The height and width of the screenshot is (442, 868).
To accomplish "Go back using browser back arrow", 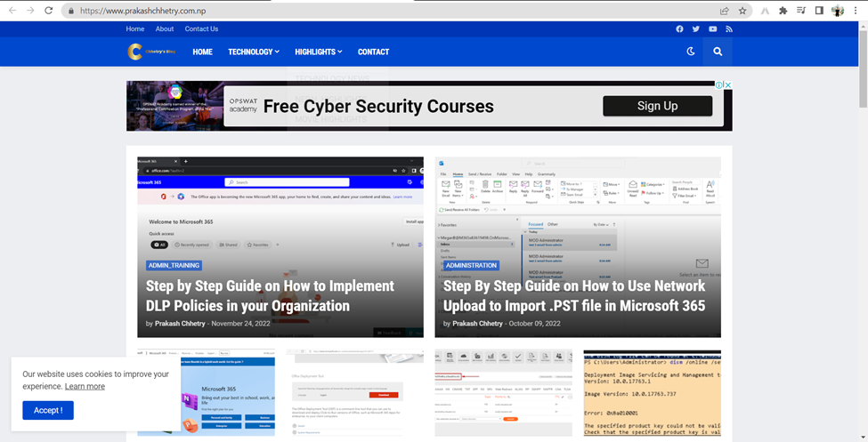I will (x=12, y=11).
